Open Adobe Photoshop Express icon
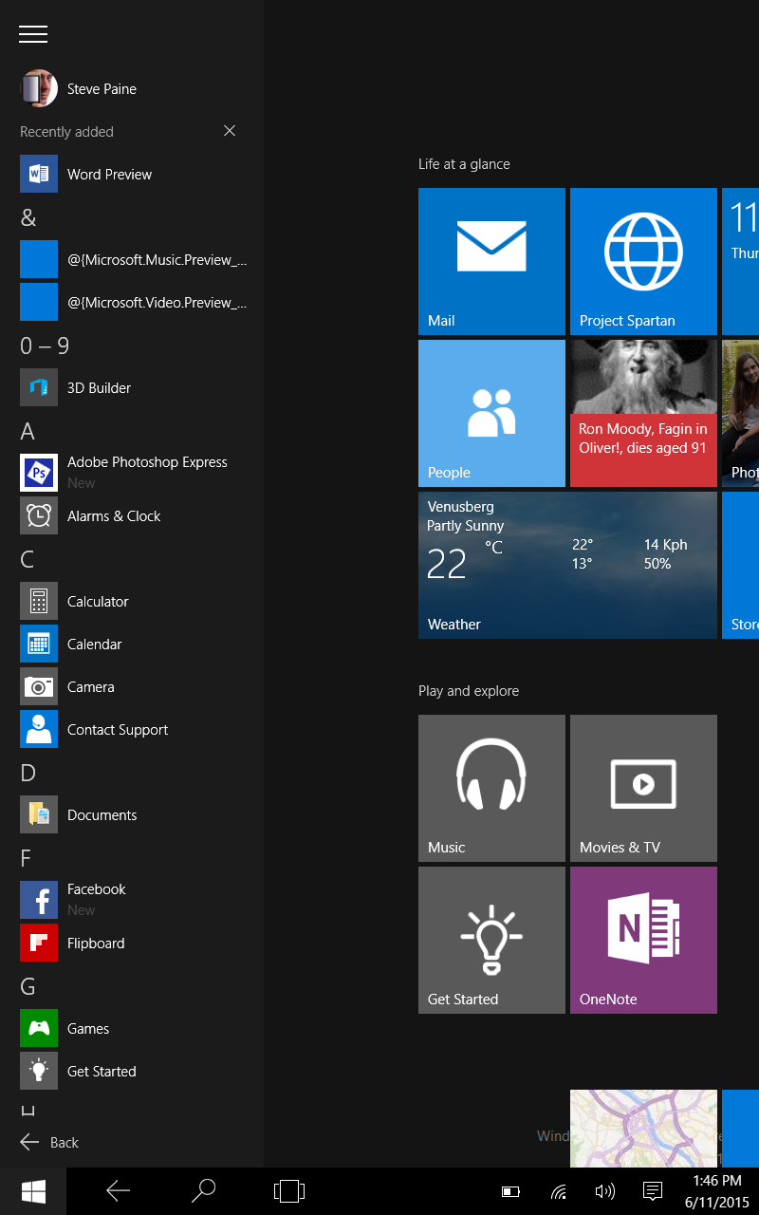Screen dimensions: 759x1215 tap(39, 472)
